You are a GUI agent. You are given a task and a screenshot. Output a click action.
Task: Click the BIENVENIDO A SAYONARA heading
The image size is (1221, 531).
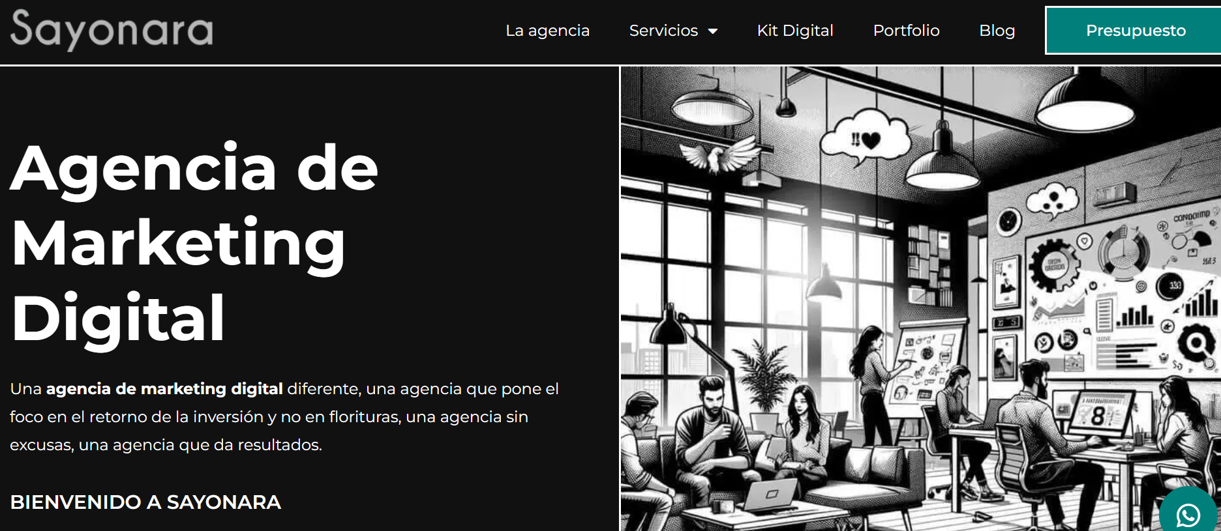tap(145, 502)
